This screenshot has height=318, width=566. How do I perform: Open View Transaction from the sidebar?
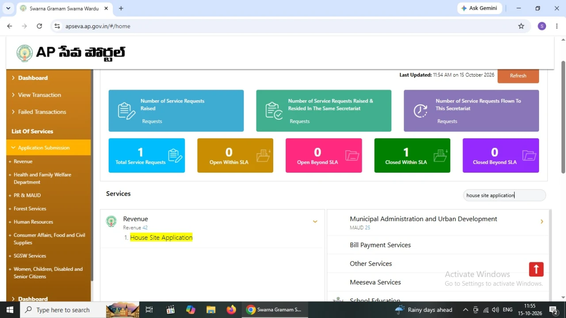pyautogui.click(x=39, y=95)
